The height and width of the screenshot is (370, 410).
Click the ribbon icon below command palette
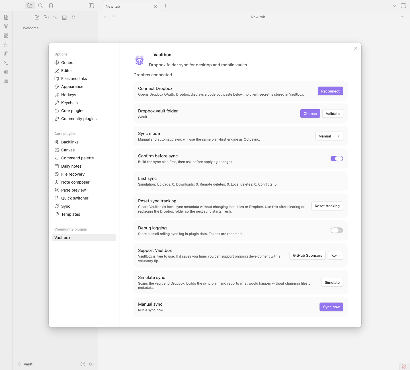6,72
